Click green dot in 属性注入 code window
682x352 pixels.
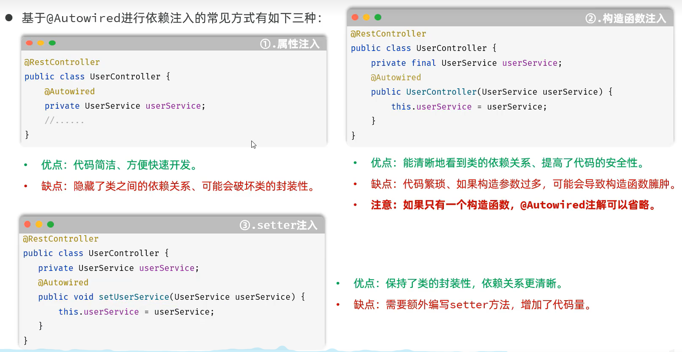52,43
